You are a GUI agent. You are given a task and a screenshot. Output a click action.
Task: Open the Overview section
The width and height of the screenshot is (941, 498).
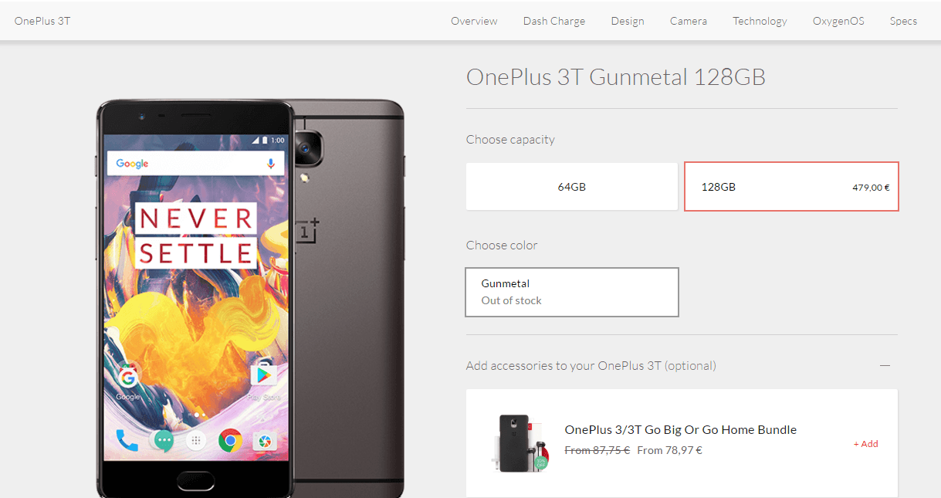[474, 21]
